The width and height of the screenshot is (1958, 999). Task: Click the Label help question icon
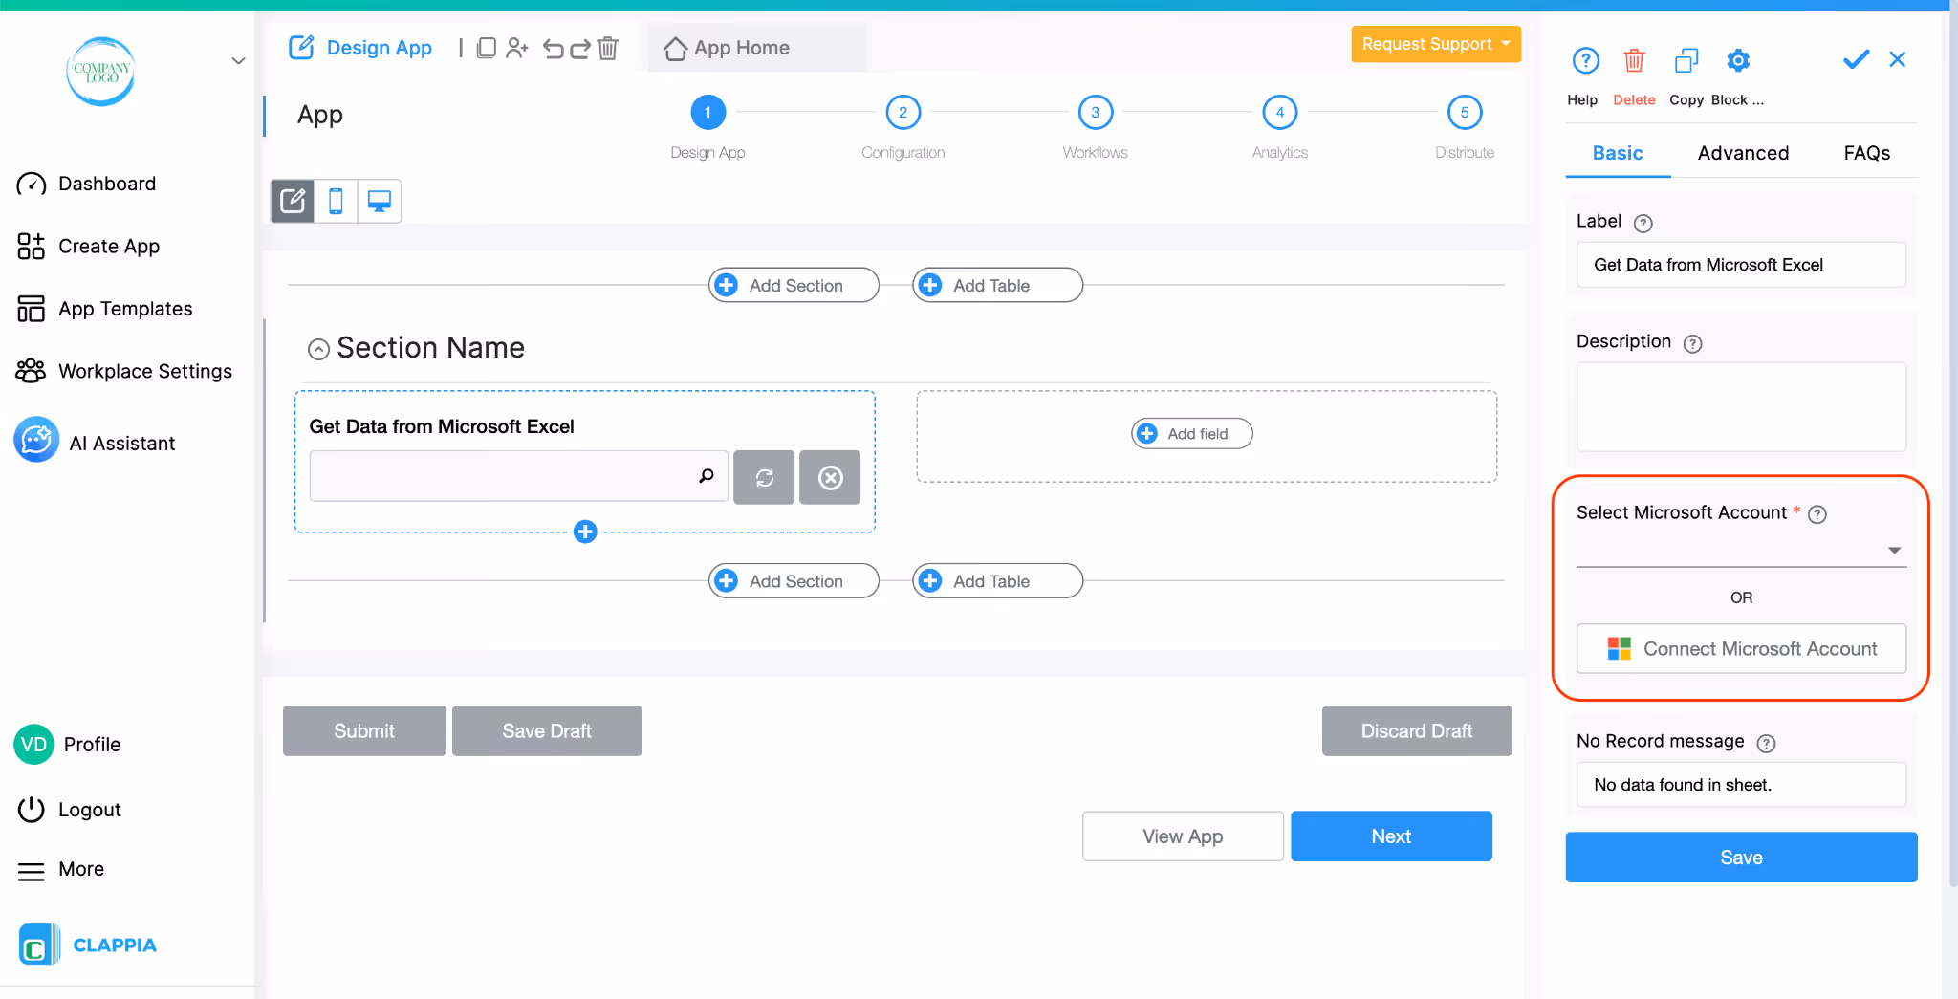tap(1643, 223)
